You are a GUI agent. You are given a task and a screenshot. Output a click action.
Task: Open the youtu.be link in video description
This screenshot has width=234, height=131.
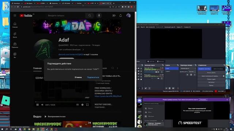tap(108, 96)
